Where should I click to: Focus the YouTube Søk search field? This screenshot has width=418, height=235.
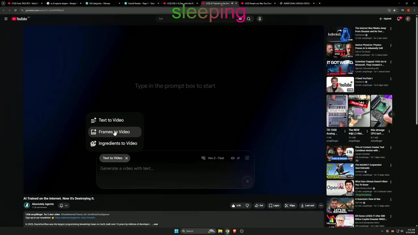click(199, 19)
